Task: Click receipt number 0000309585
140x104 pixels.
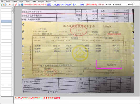Action: (114, 34)
